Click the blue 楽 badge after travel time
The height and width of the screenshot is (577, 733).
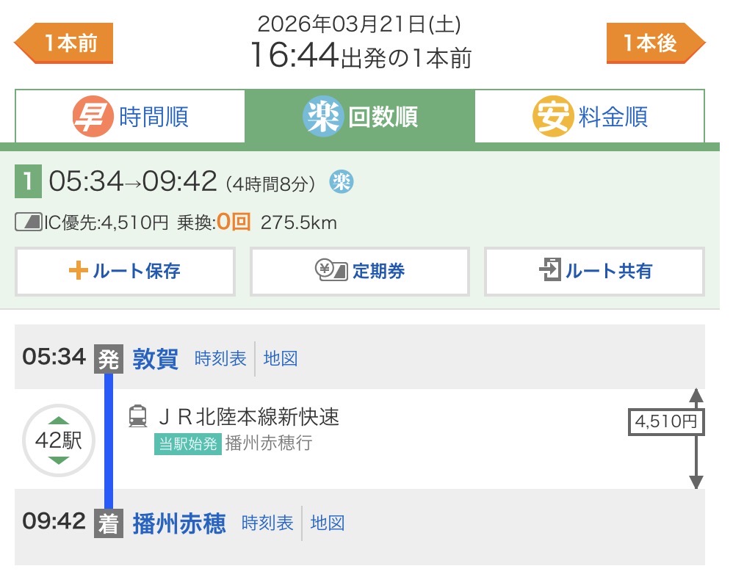(x=341, y=181)
